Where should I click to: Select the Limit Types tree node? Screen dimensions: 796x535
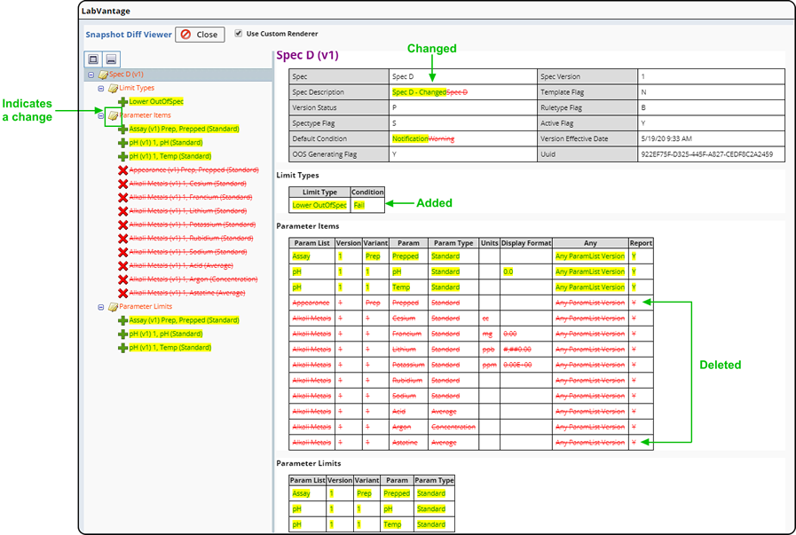click(137, 88)
